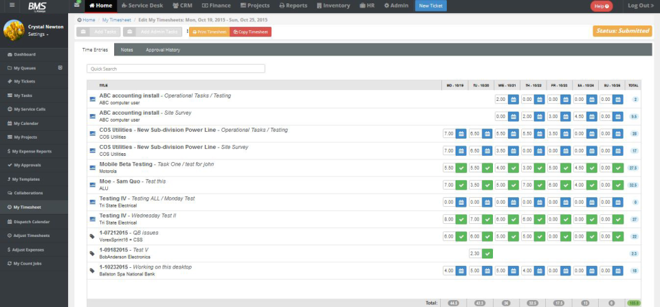Click Add Admin Tasks button
Viewport: 660px width, 307px height.
point(153,32)
